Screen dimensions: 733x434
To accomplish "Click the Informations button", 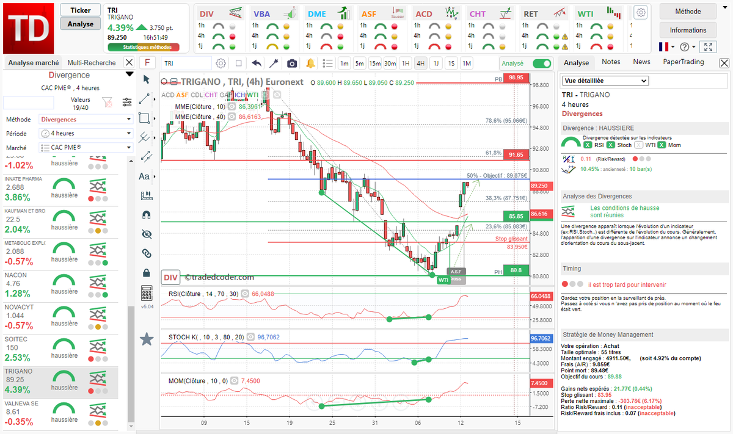I will (x=688, y=30).
